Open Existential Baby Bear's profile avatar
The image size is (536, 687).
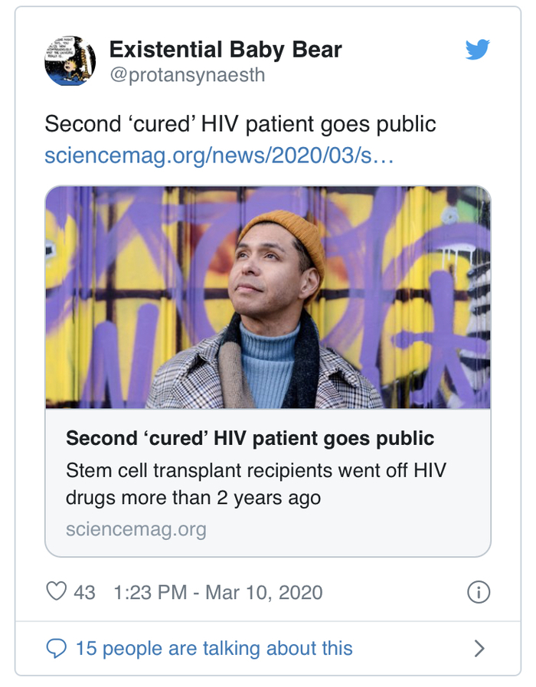click(x=70, y=61)
